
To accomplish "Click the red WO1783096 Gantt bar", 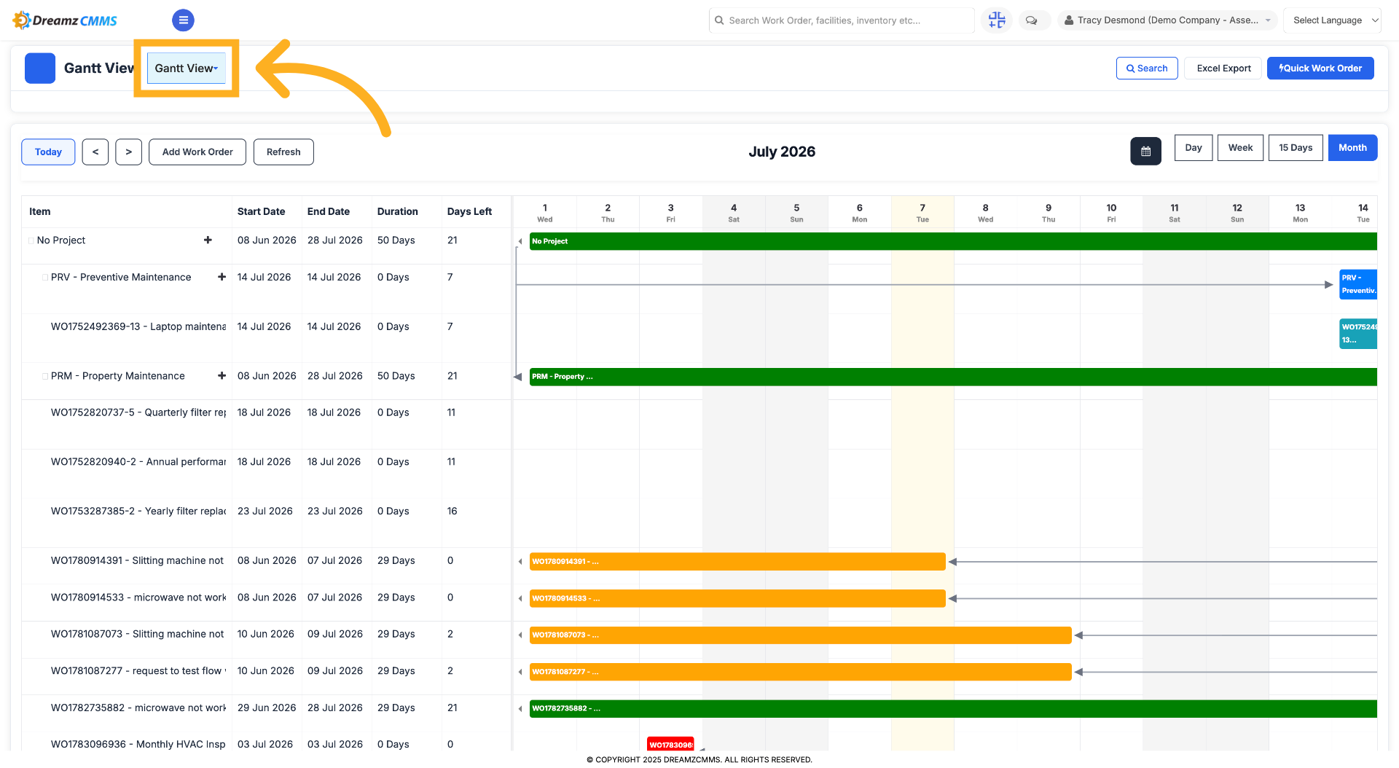I will (x=670, y=744).
